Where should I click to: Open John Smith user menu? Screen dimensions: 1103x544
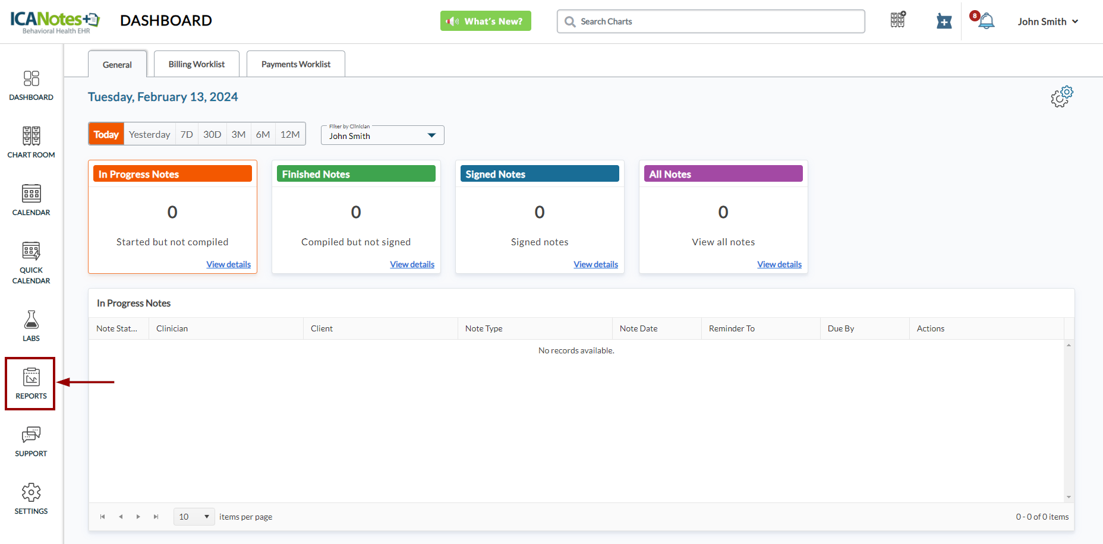coord(1047,21)
